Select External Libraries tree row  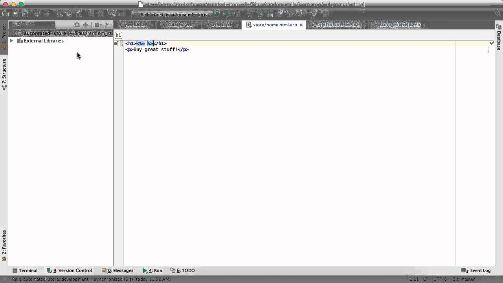61,41
